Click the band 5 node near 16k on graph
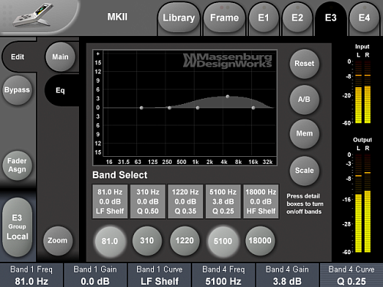383x287 pixels. point(254,108)
